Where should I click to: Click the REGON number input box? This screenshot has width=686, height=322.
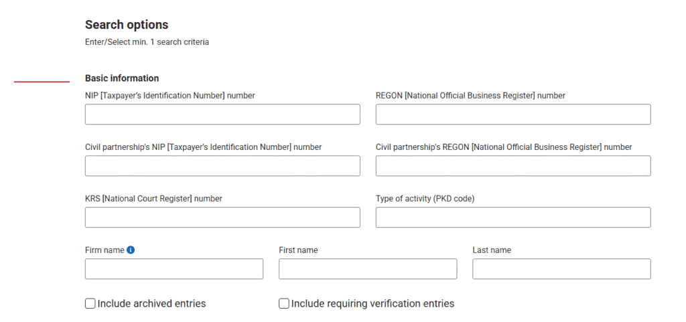pos(513,114)
